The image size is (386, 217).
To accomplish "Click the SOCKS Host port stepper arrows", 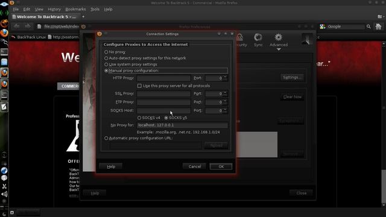I will [x=225, y=110].
